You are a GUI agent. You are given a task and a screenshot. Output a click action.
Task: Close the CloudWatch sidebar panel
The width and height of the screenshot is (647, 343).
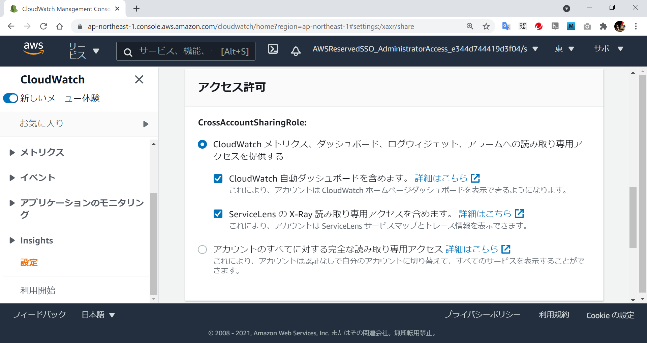(139, 79)
